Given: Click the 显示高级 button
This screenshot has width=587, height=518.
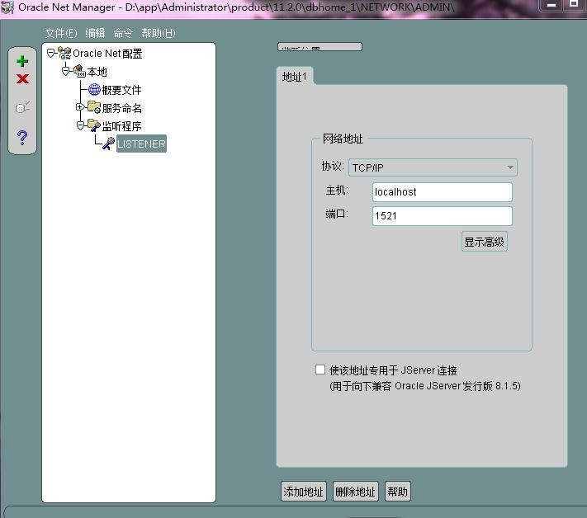Looking at the screenshot, I should pos(485,242).
